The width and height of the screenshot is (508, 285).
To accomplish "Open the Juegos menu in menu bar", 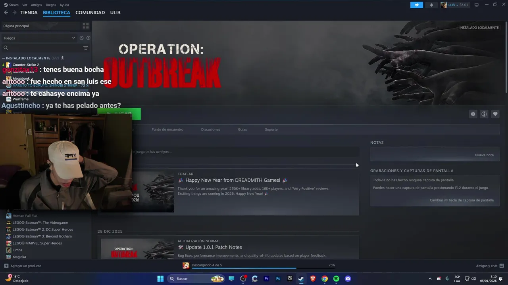I will click(x=51, y=5).
